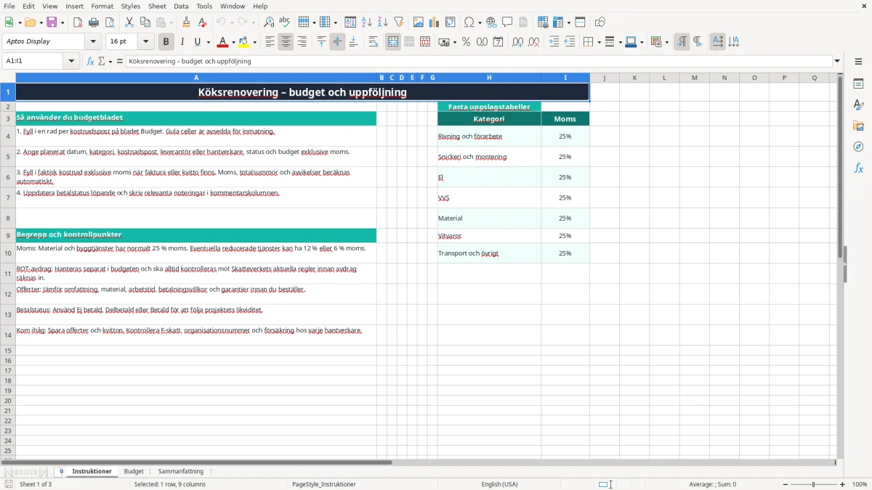The width and height of the screenshot is (872, 490).
Task: Toggle Align Right
Action: [x=302, y=42]
